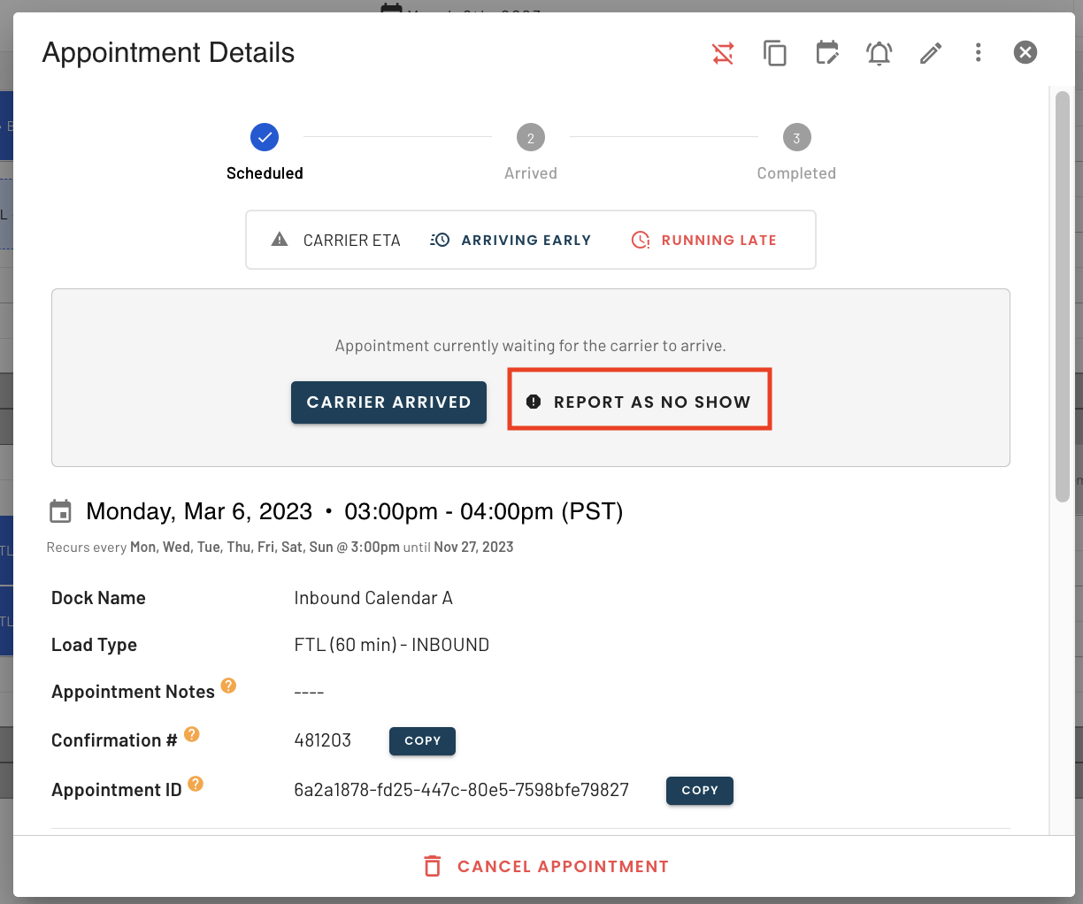1083x904 pixels.
Task: Select step 3 Completed circle
Action: (x=796, y=137)
